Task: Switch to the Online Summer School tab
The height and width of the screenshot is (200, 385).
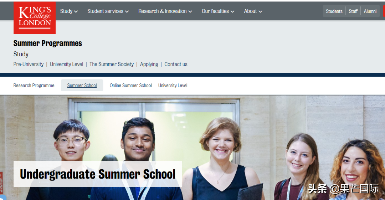Action: [x=130, y=86]
